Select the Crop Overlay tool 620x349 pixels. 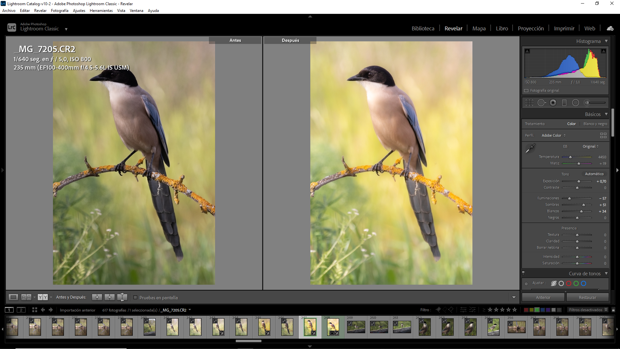529,103
